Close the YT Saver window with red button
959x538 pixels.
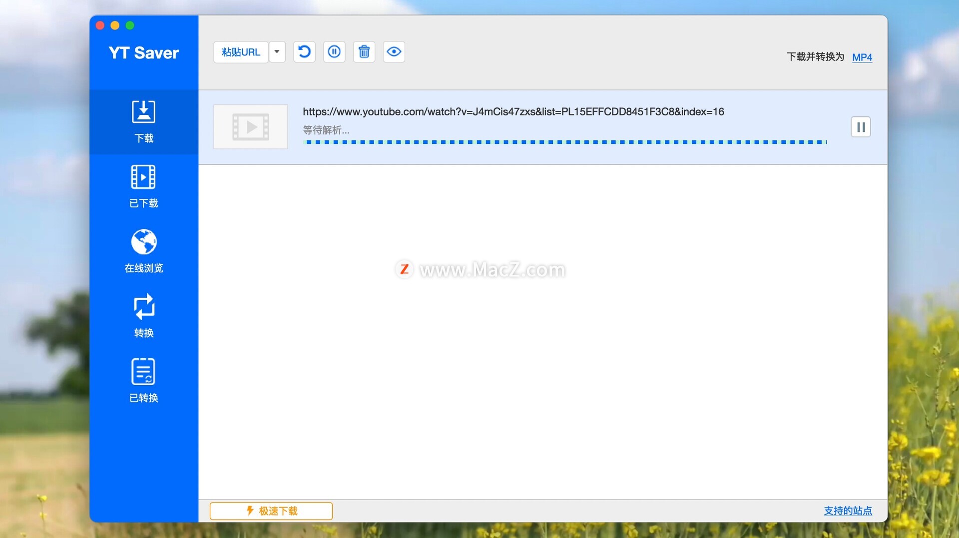(x=100, y=25)
